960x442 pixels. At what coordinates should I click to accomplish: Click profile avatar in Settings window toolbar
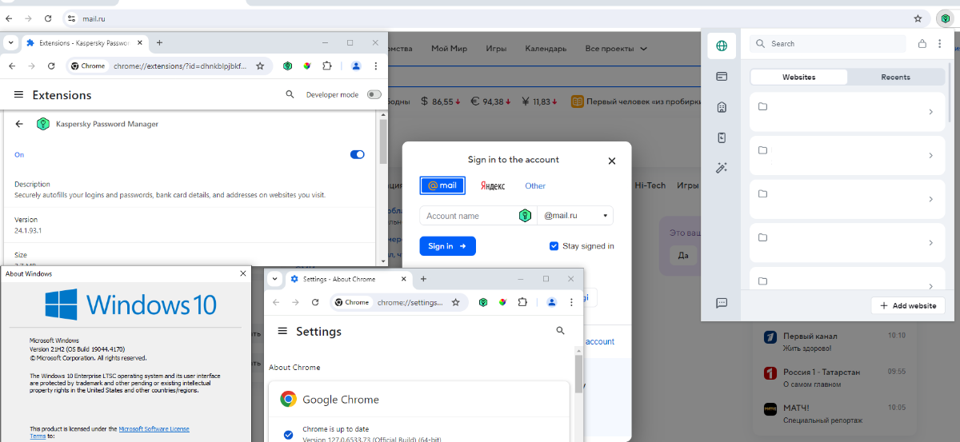click(552, 302)
